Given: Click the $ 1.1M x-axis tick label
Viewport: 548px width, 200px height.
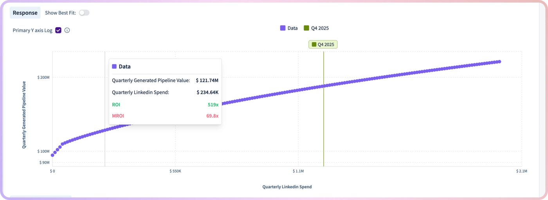Looking at the screenshot, I should coord(298,171).
